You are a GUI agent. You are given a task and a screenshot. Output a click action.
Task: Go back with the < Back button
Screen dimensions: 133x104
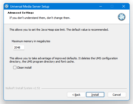76,95
